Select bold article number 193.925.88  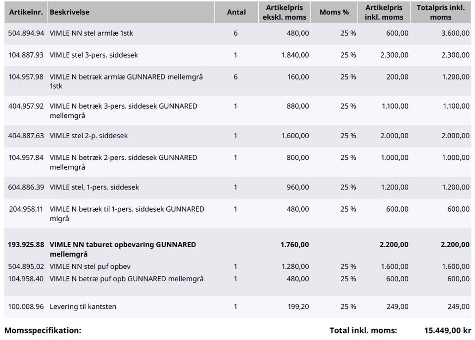click(x=26, y=244)
